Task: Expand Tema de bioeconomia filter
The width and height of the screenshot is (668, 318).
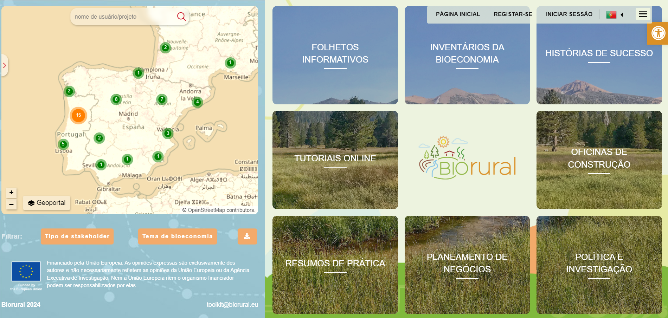Action: pos(178,236)
